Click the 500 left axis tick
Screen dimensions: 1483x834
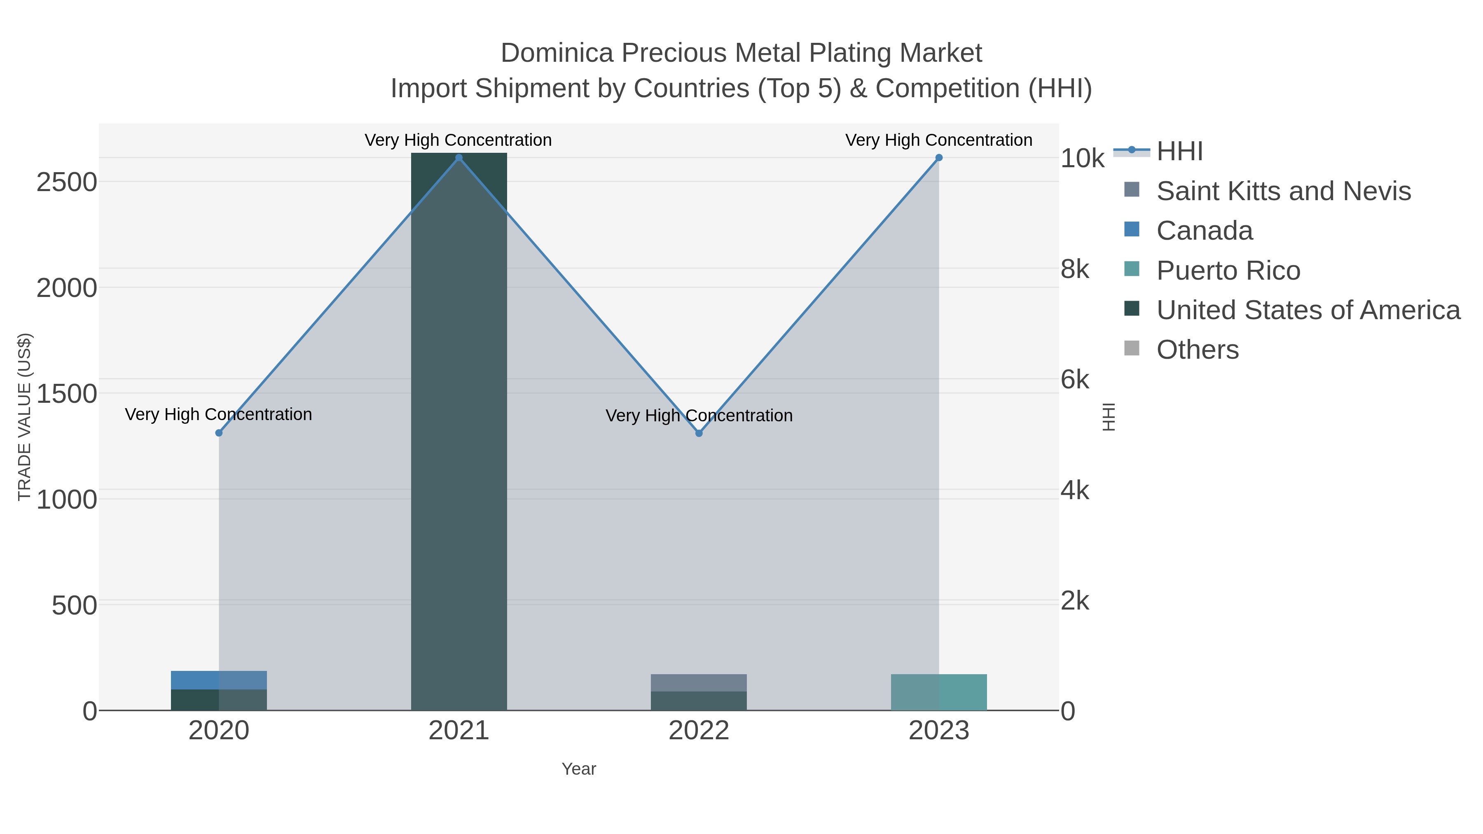pos(74,605)
